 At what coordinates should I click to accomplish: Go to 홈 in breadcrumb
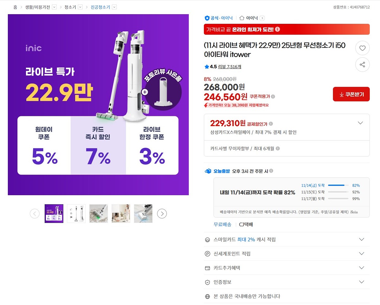(x=15, y=7)
